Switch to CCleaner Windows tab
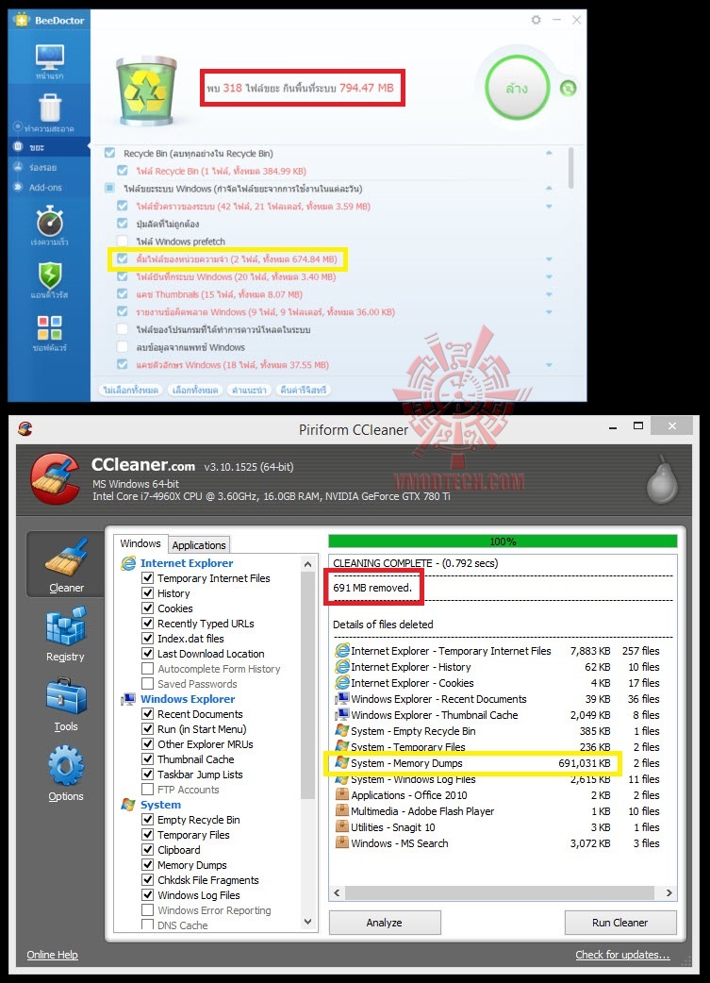 (140, 543)
